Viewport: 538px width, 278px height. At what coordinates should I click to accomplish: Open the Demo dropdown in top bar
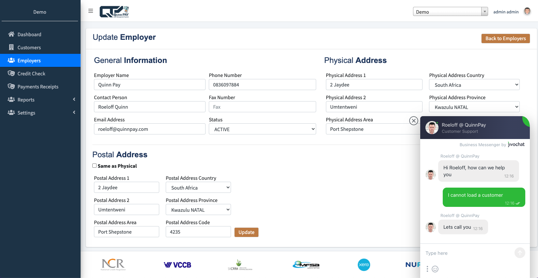(451, 11)
